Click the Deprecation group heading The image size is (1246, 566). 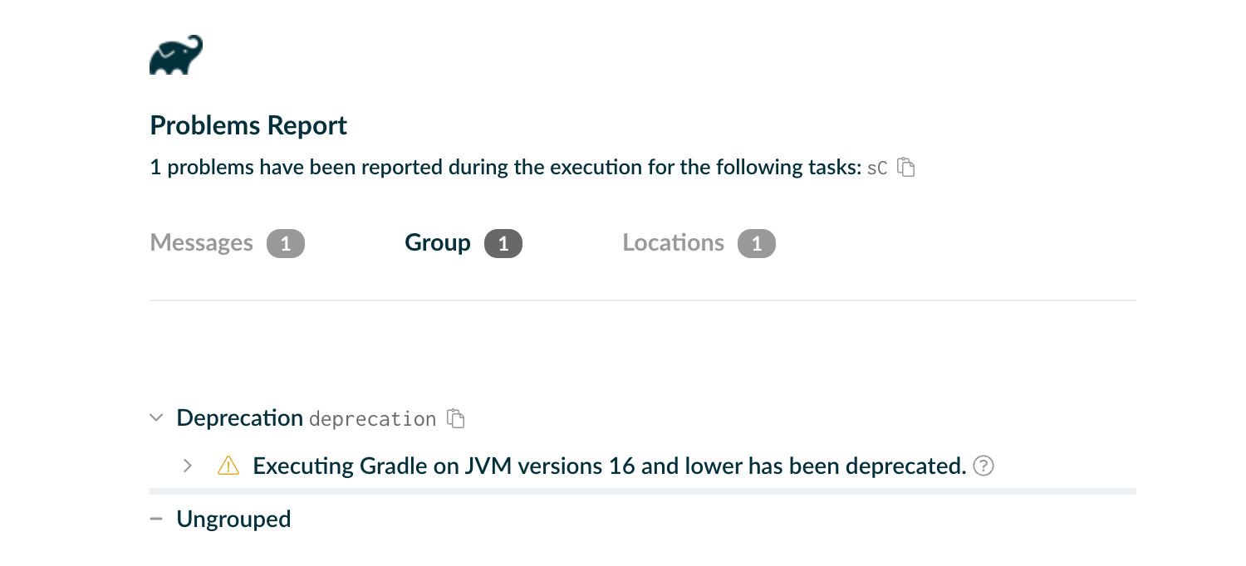(x=239, y=417)
